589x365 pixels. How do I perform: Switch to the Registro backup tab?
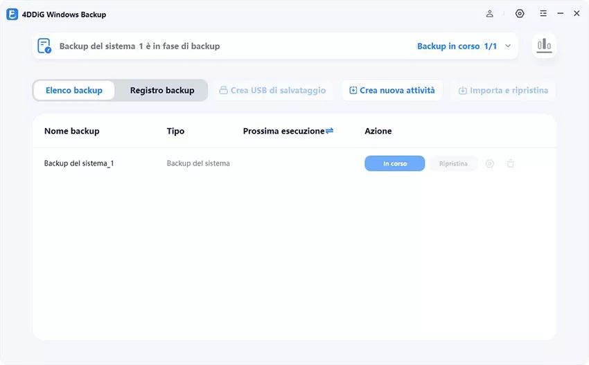coord(162,90)
